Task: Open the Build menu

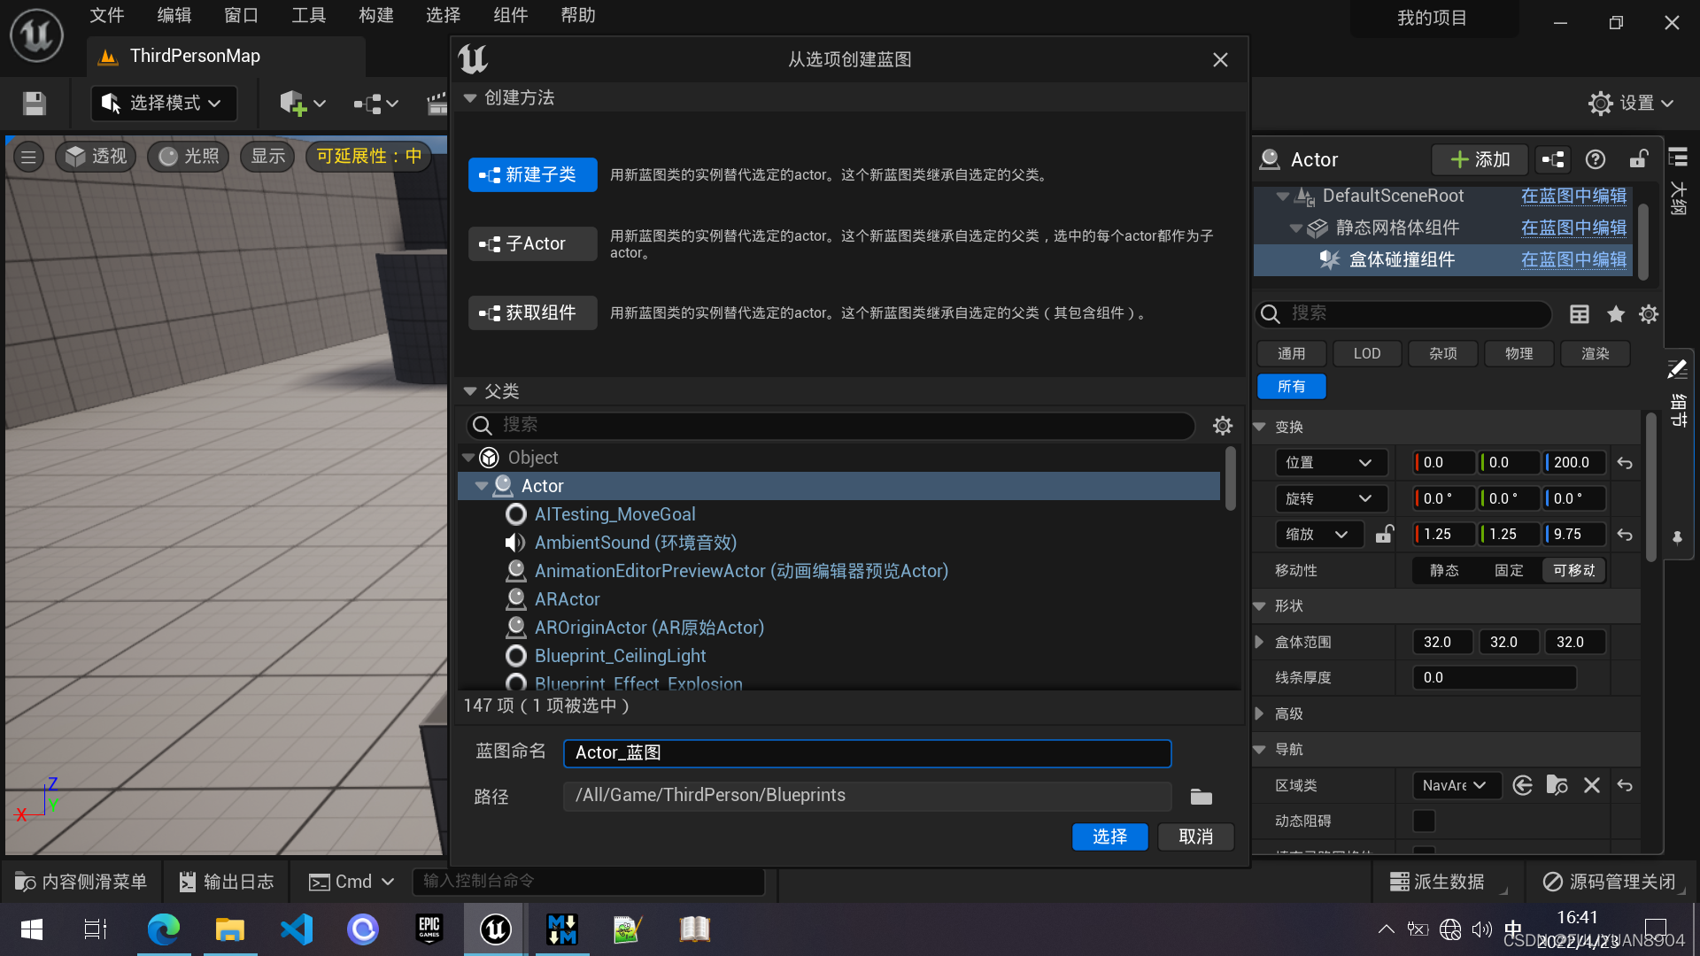Action: pos(375,15)
